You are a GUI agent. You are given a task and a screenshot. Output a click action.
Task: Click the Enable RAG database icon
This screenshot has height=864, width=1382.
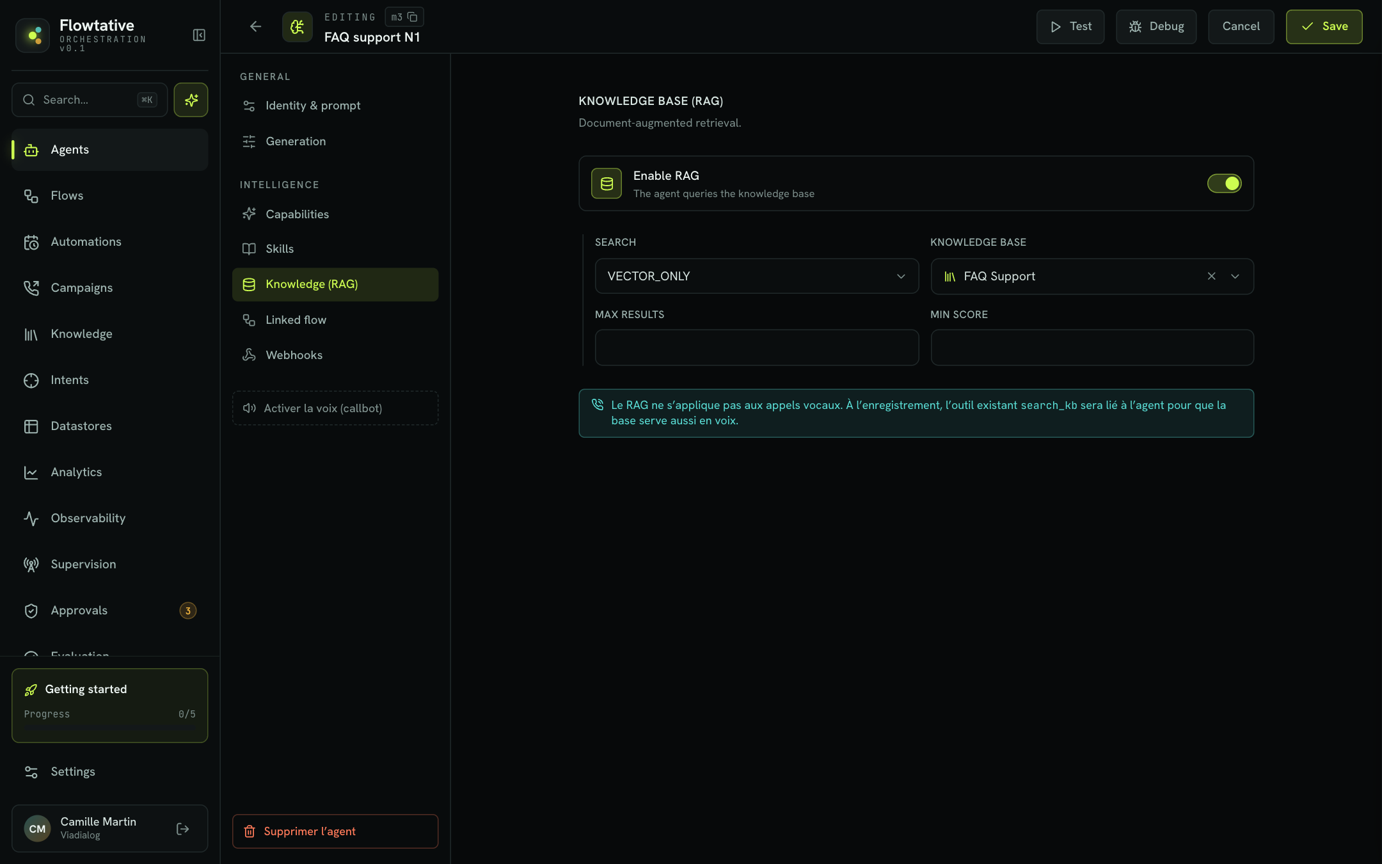pos(607,184)
